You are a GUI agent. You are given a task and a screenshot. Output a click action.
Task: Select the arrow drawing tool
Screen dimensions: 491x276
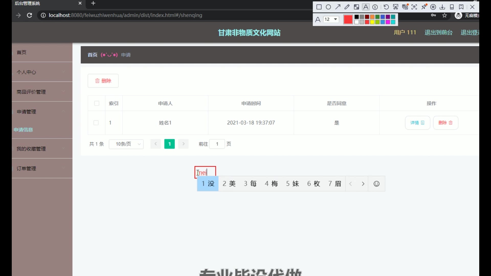click(338, 7)
